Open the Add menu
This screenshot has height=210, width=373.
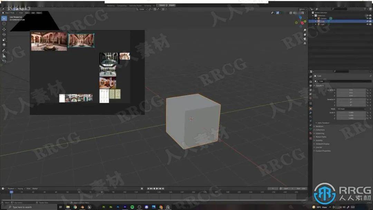pyautogui.click(x=33, y=13)
